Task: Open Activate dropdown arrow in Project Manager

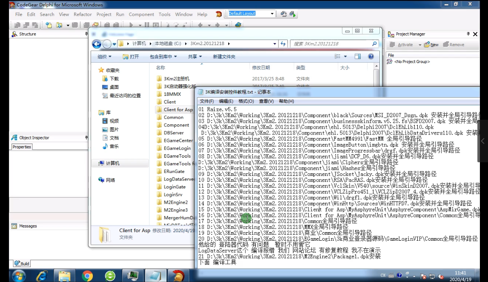Action: click(x=420, y=45)
